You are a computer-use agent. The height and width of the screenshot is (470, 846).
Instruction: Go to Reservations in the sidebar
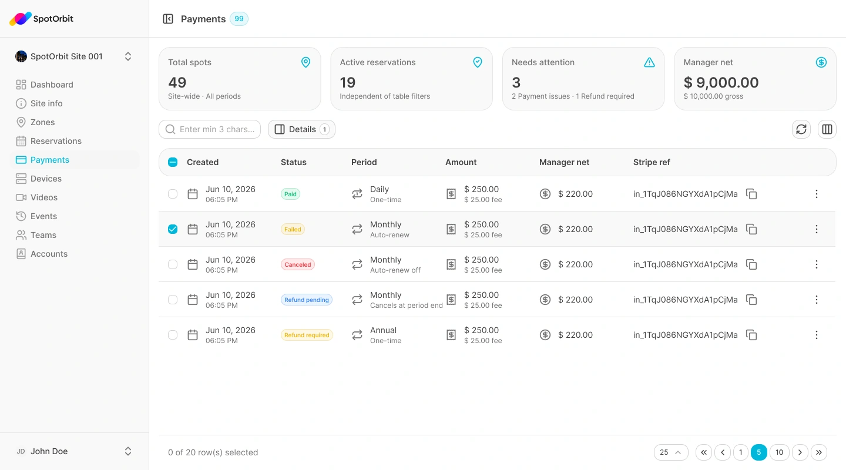[x=74, y=141]
